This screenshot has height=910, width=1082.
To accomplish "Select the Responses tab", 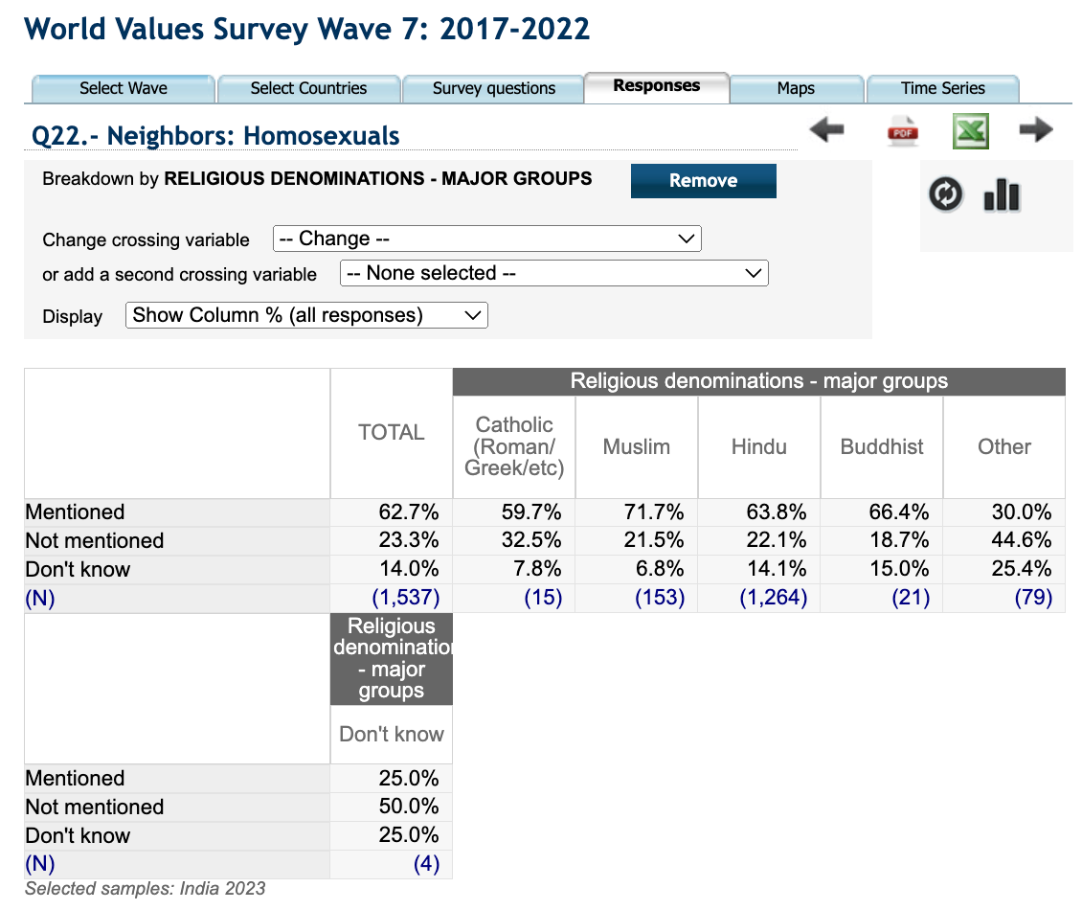I will (x=656, y=86).
